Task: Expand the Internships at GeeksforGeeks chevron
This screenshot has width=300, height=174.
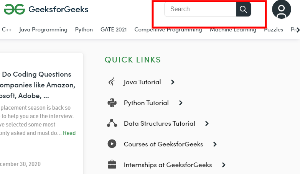Action: (224, 165)
